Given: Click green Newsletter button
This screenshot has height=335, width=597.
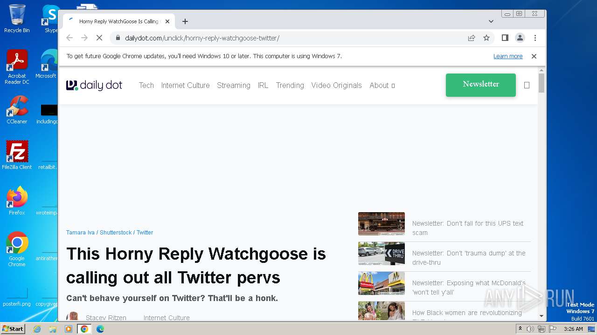Looking at the screenshot, I should point(481,85).
